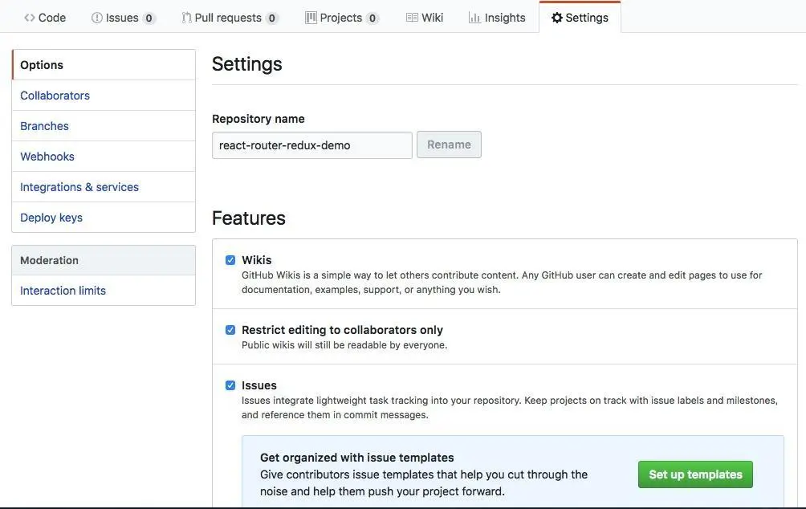Select Integrations & services in sidebar
The image size is (806, 509).
point(79,187)
